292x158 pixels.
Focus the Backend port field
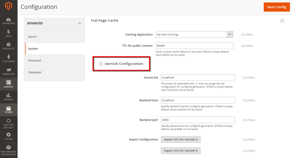(198, 120)
